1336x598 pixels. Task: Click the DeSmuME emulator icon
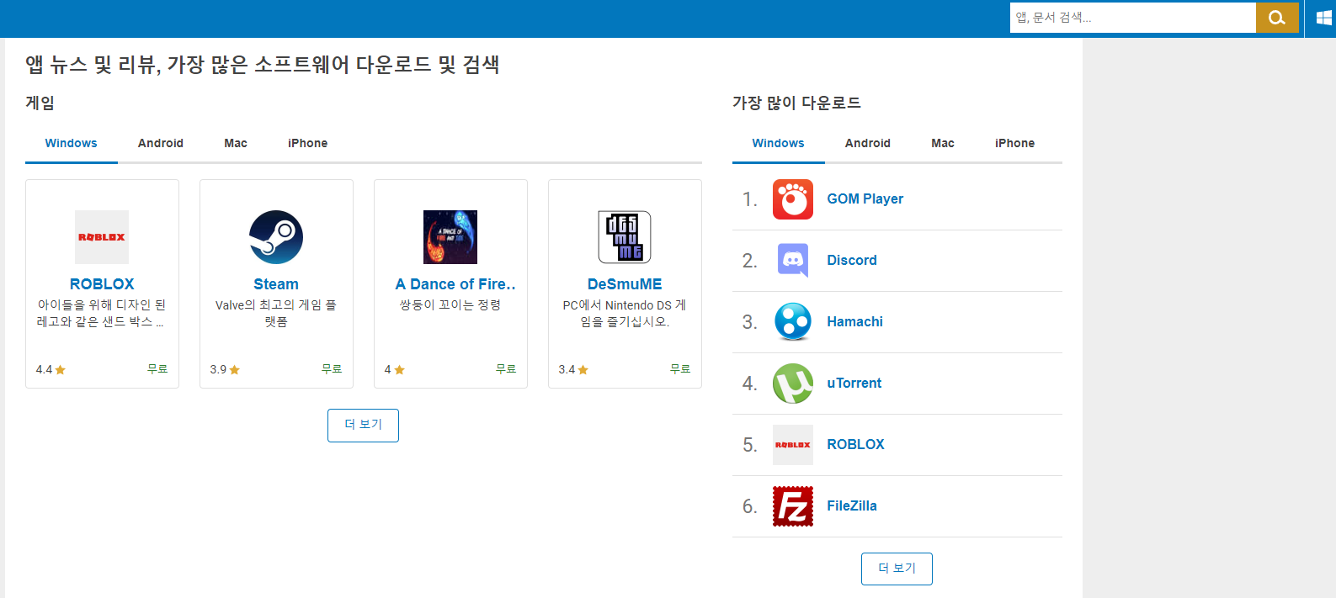pos(625,237)
